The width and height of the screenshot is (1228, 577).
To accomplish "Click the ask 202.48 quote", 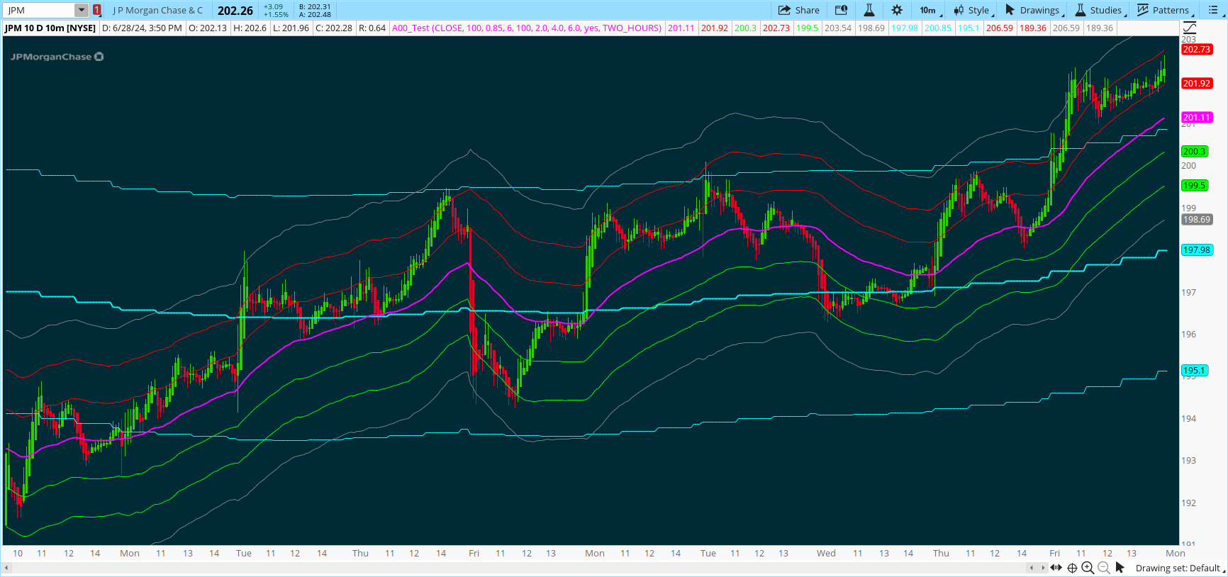I will click(x=315, y=14).
